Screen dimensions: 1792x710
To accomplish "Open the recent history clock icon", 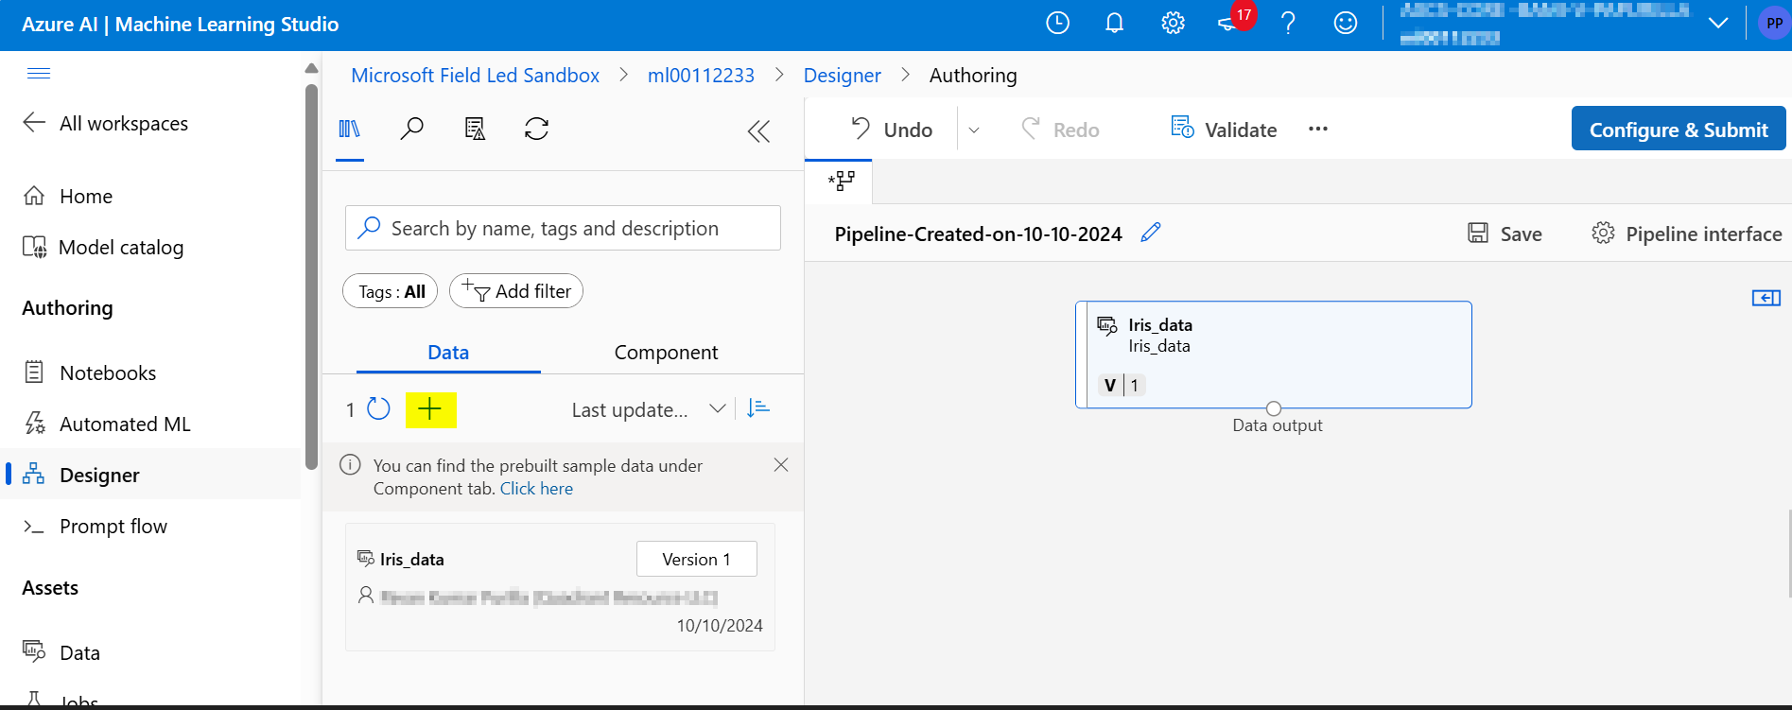I will [x=1057, y=24].
